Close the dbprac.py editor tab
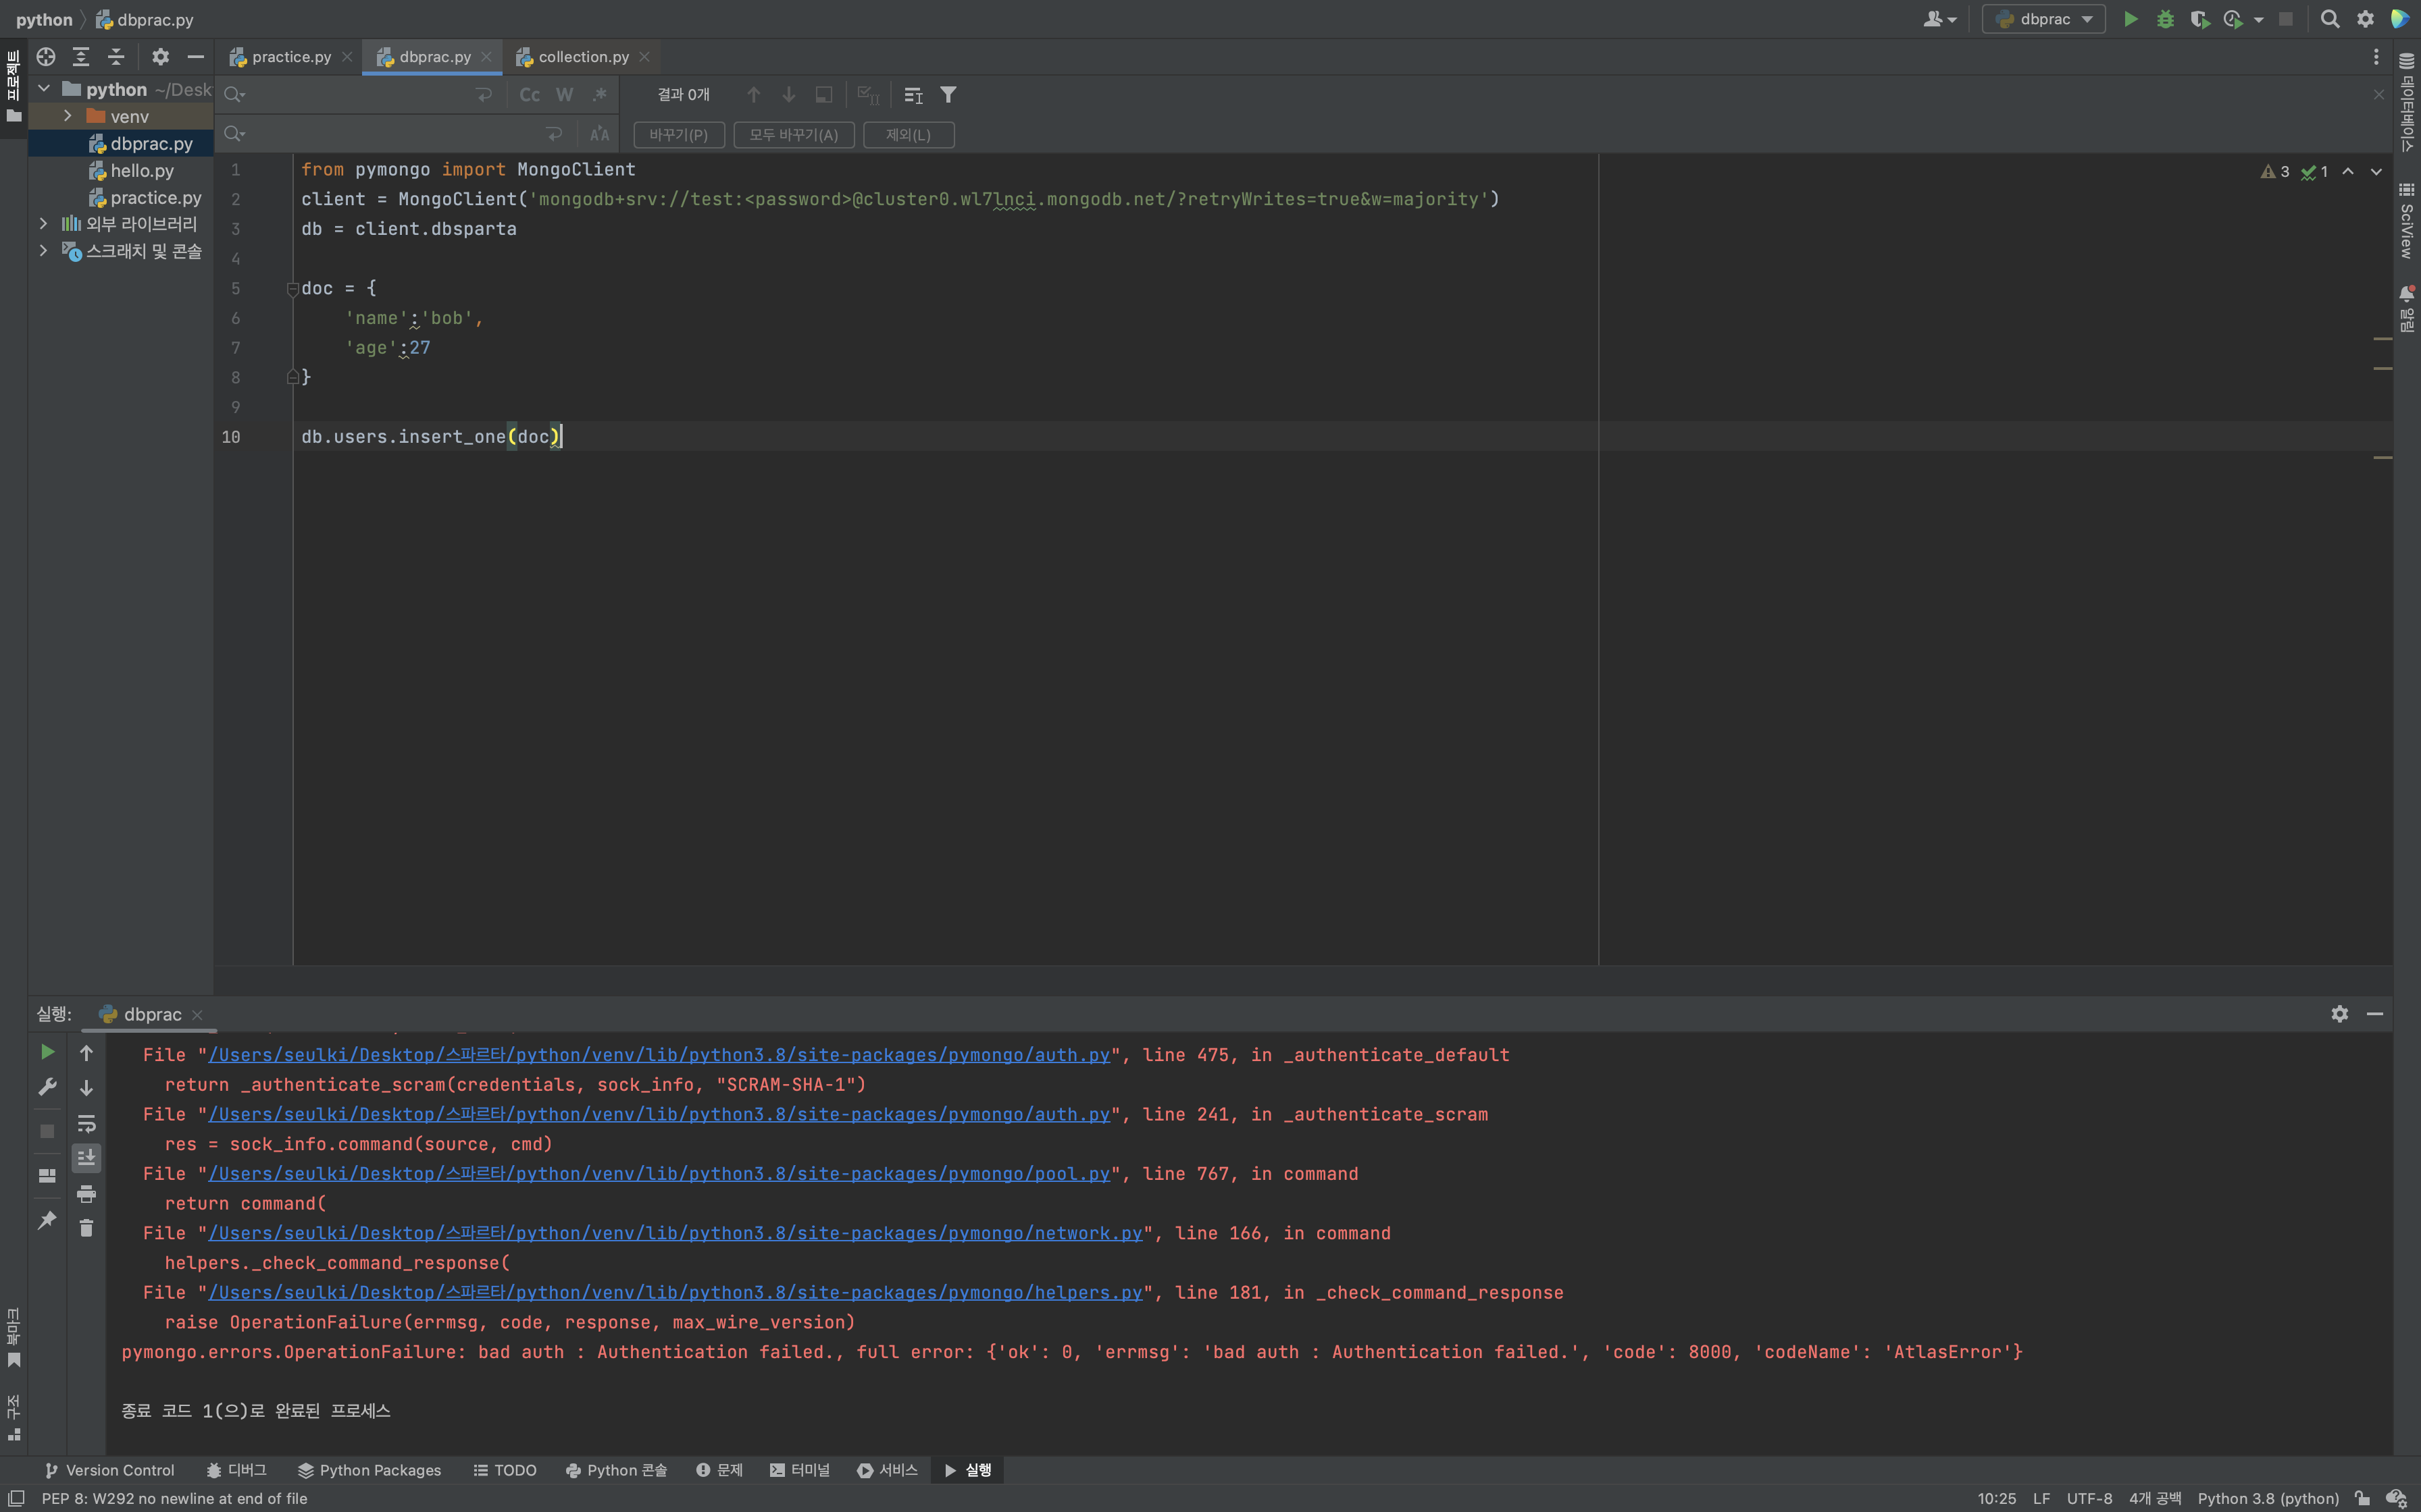This screenshot has width=2421, height=1512. [486, 57]
